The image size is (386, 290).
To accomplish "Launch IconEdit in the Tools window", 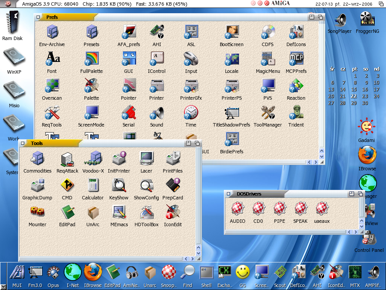I will (173, 212).
